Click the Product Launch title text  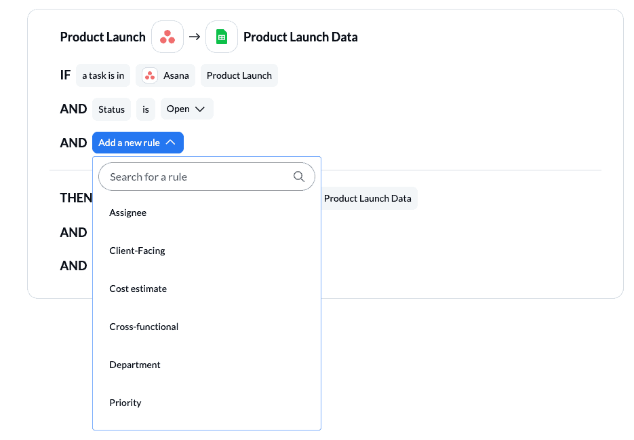click(102, 37)
